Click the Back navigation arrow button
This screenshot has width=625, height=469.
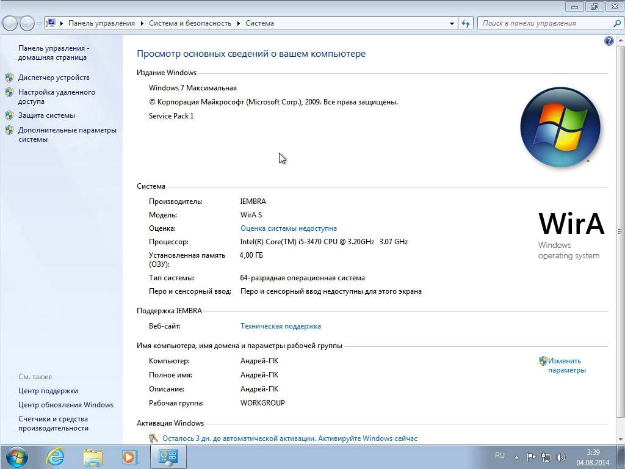tap(10, 24)
